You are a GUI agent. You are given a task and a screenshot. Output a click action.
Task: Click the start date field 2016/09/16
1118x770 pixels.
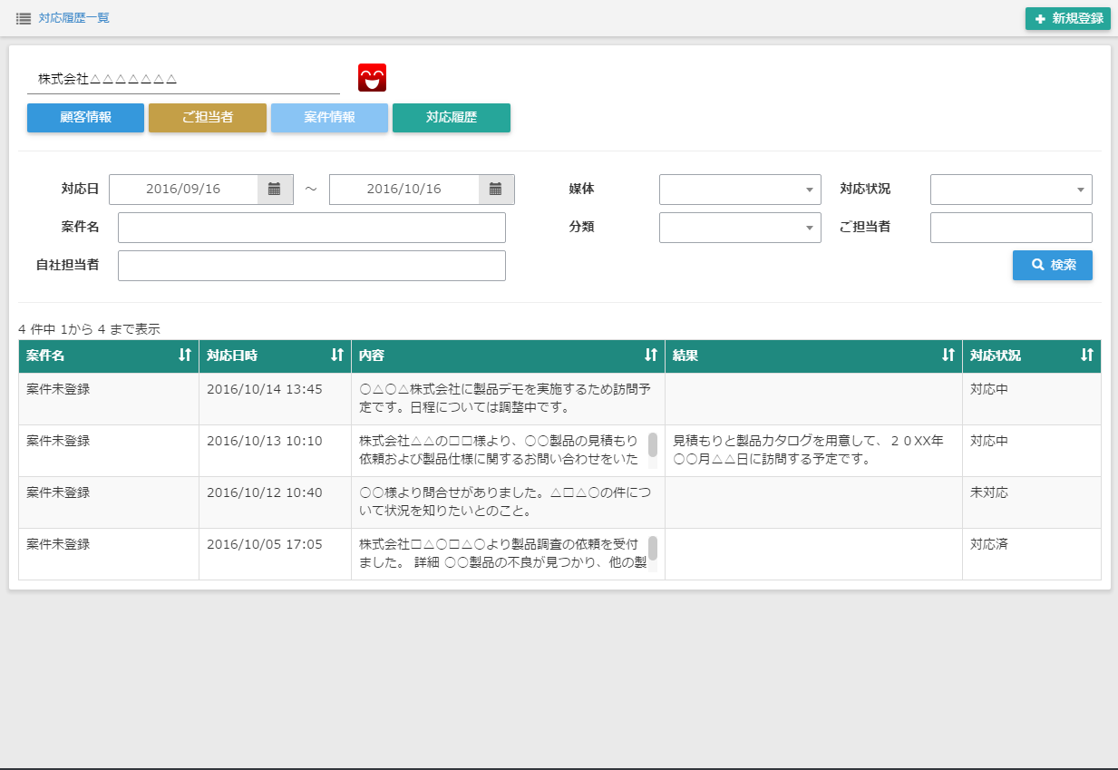[x=183, y=190]
